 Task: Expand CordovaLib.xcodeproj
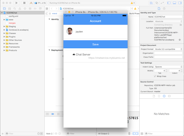tap(4, 30)
